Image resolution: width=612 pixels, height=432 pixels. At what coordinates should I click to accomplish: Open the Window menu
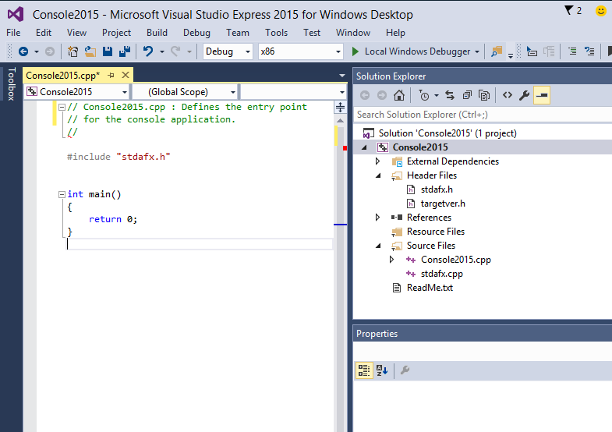point(353,33)
